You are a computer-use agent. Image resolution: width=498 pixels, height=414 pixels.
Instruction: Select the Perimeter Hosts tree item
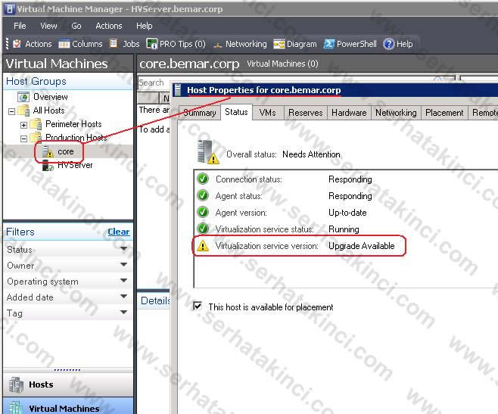tap(73, 124)
